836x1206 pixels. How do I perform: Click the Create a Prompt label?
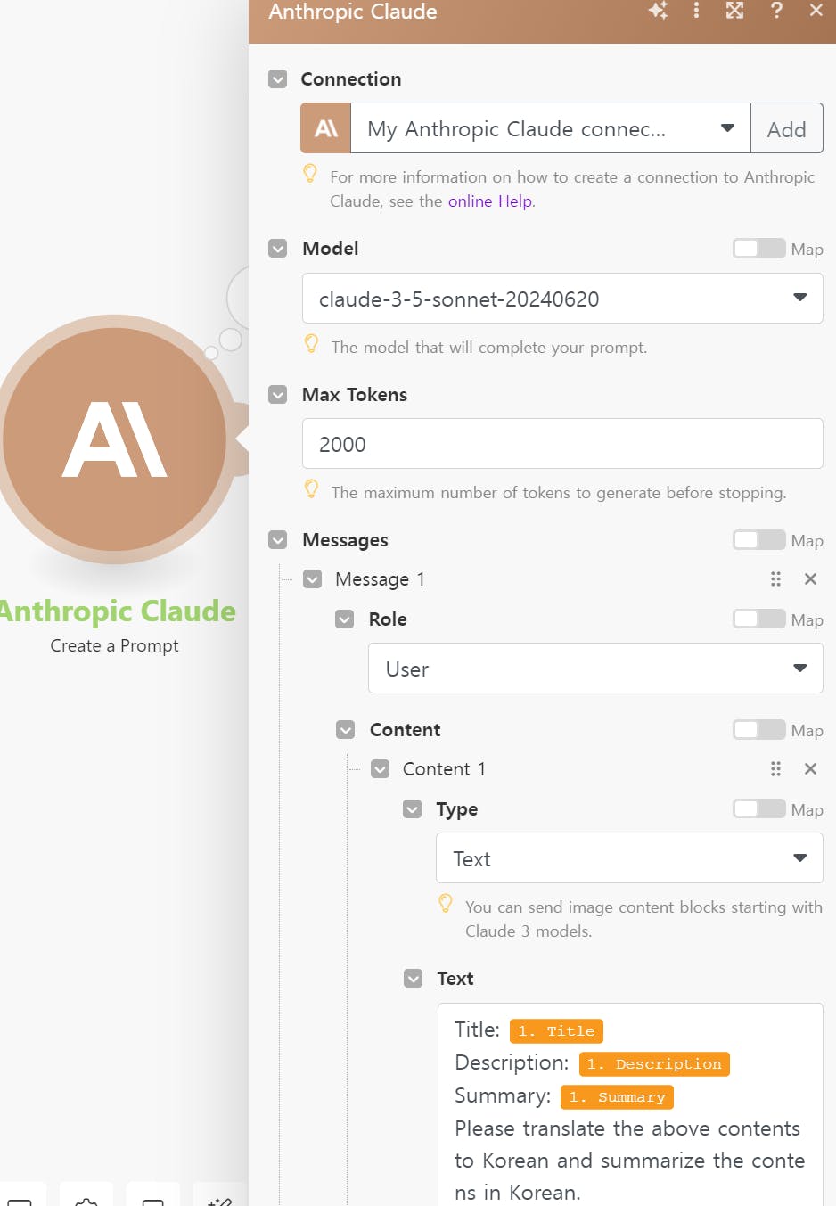point(114,645)
